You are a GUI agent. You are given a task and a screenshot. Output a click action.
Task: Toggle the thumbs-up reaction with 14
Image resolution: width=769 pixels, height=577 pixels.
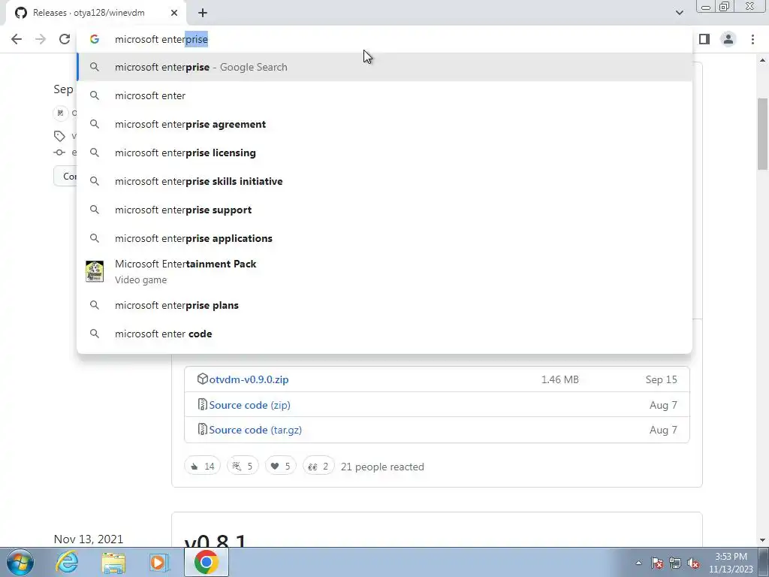pos(203,466)
